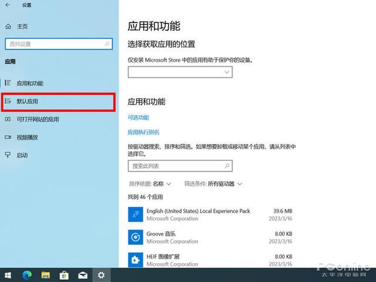Click the Groove 音乐 app icon
376x282 pixels.
click(x=136, y=237)
